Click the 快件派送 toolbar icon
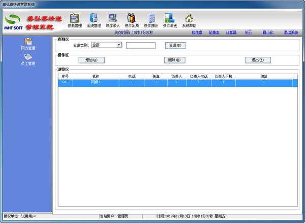Viewport: 305px width, 223px height. click(170, 19)
